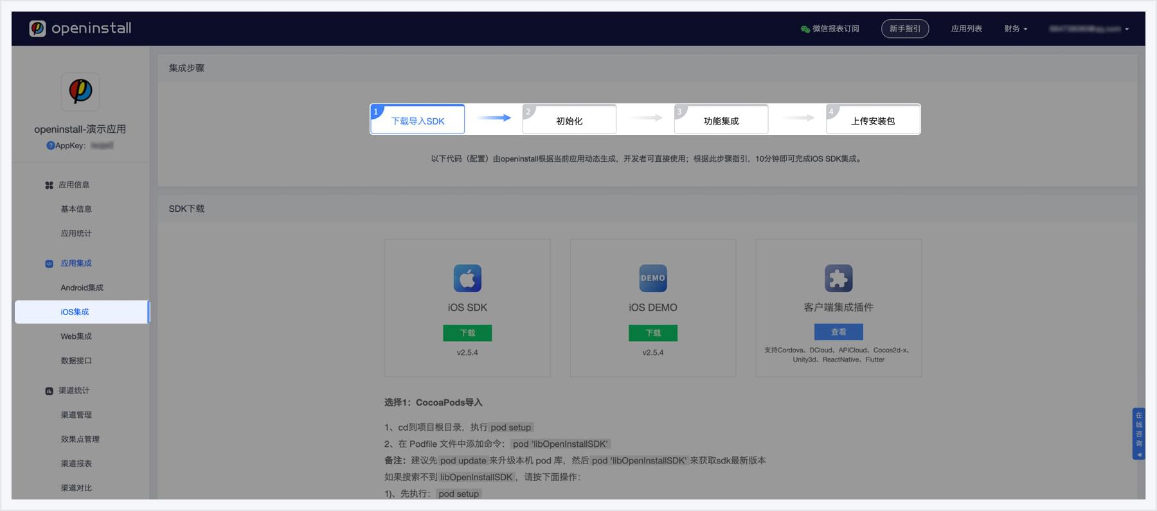Select step 4 上传安装包 tab
This screenshot has width=1157, height=511.
pyautogui.click(x=873, y=119)
